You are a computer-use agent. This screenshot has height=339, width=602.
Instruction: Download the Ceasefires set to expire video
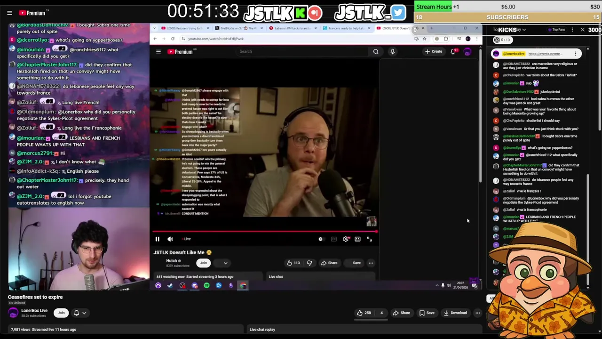point(455,313)
